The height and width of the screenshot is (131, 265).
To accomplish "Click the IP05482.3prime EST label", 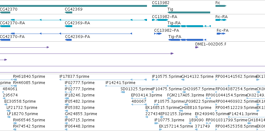I will 80,101.
